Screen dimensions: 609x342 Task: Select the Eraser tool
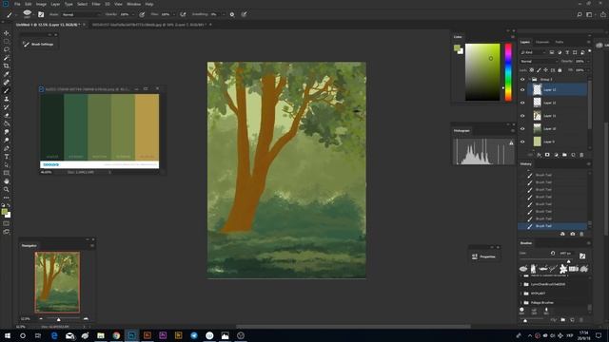7,116
